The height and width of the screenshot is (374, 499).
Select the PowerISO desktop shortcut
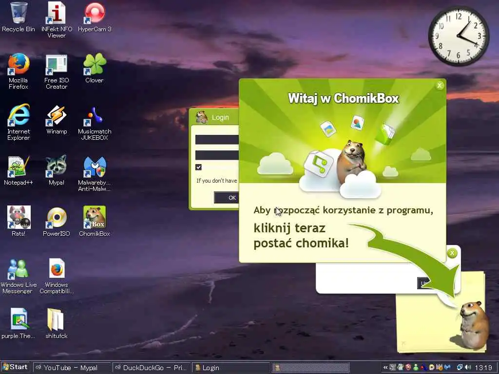coord(57,221)
